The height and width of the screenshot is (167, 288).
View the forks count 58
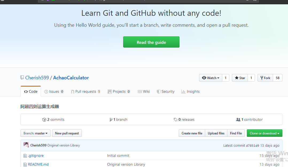tap(278, 78)
